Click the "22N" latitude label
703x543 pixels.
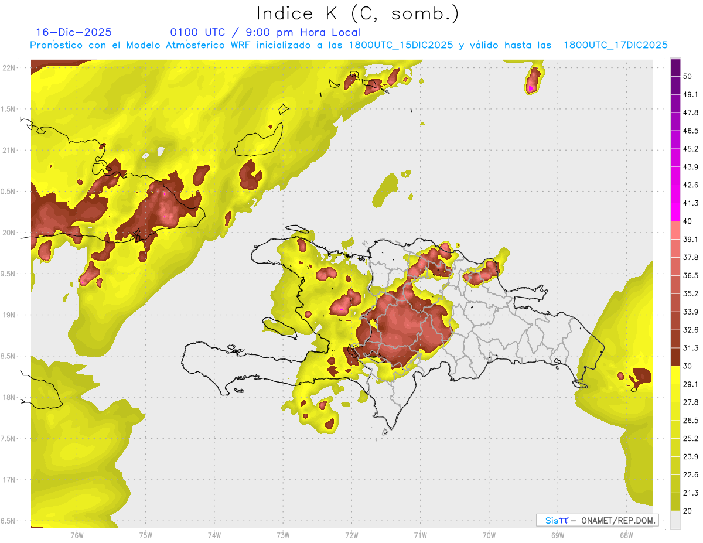pyautogui.click(x=9, y=68)
